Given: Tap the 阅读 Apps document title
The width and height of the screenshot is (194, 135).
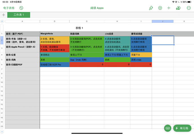Looking at the screenshot, I should coord(97,8).
